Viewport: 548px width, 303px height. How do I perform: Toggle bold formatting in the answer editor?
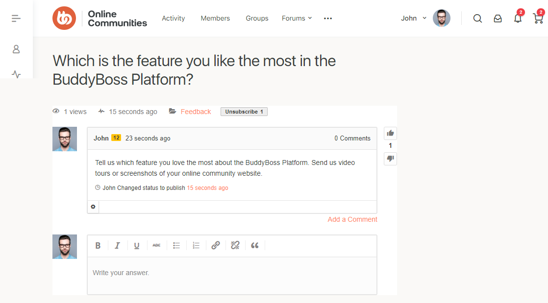point(98,245)
